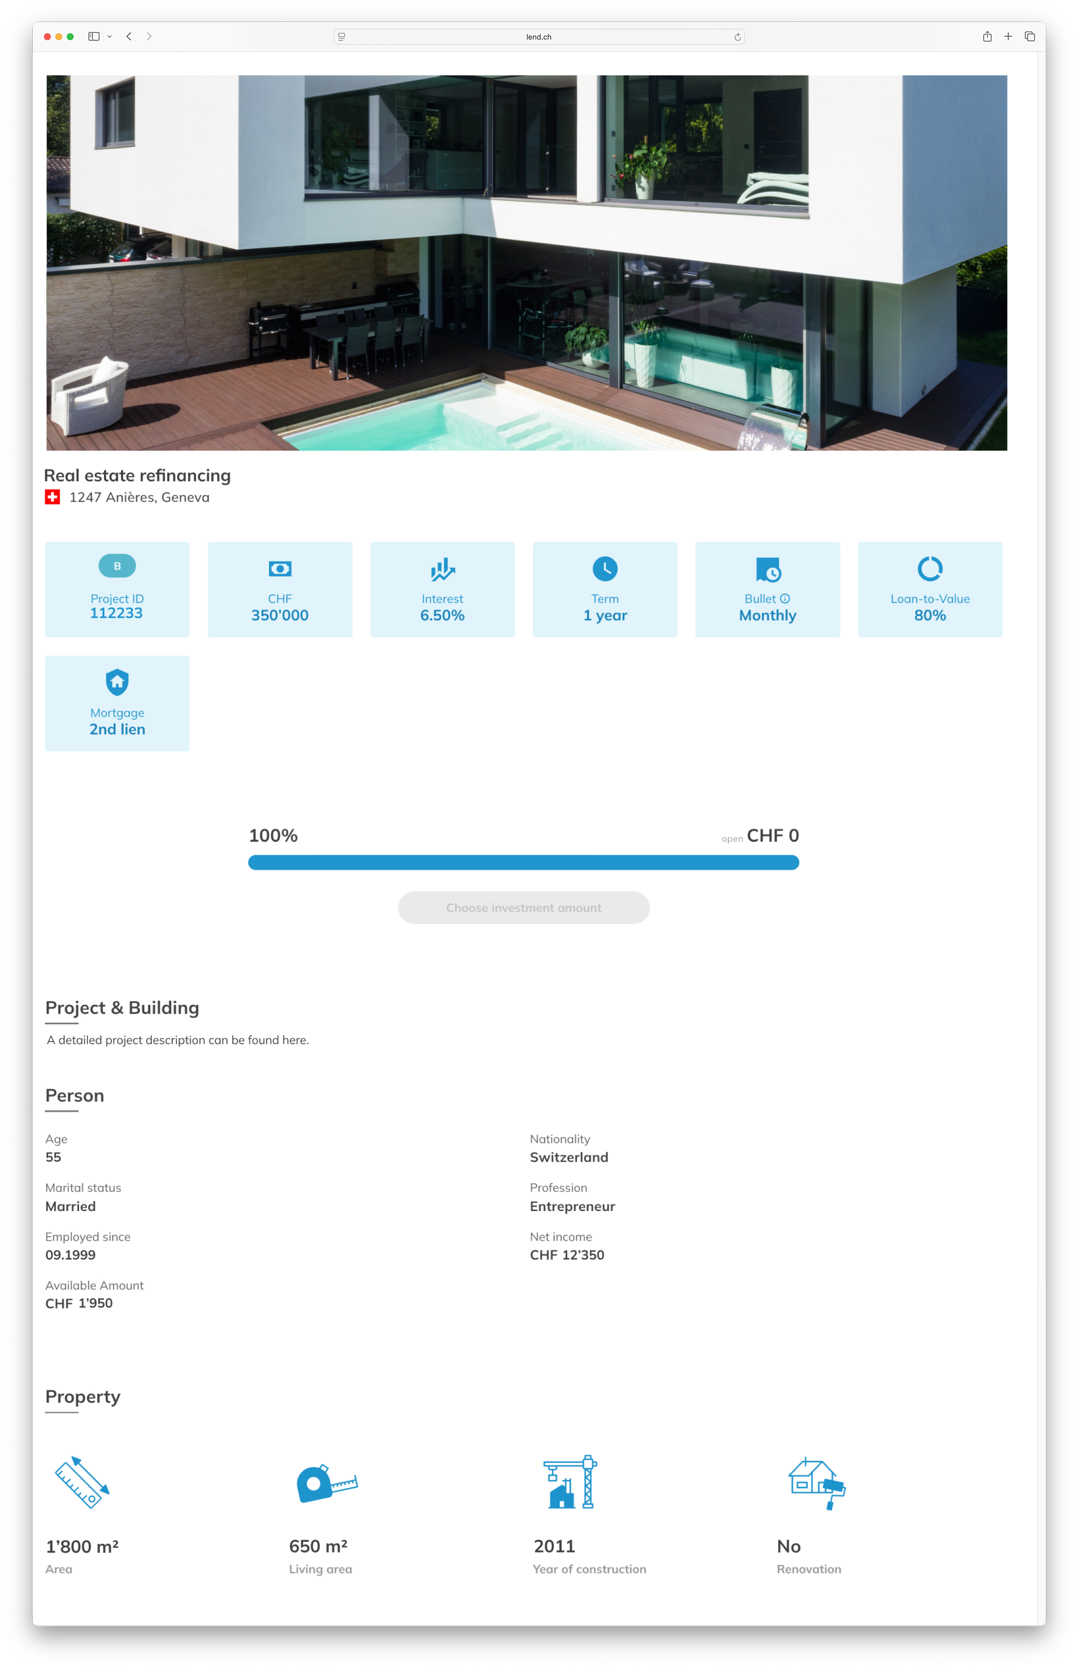1078x1669 pixels.
Task: Click the Renovation value No
Action: tap(789, 1546)
